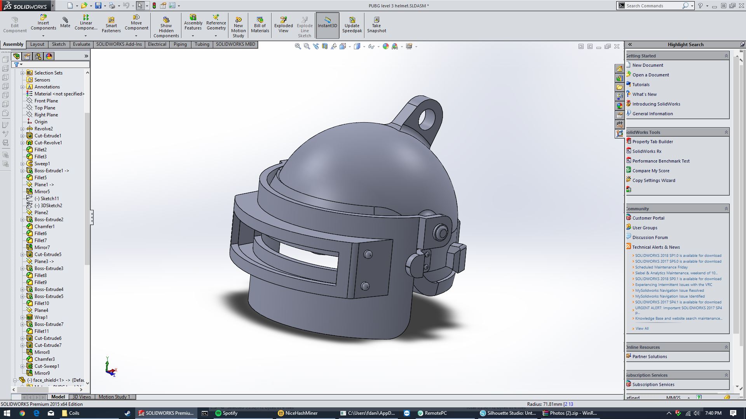This screenshot has height=419, width=746.
Task: Expand the Annotations folder node
Action: tap(22, 87)
